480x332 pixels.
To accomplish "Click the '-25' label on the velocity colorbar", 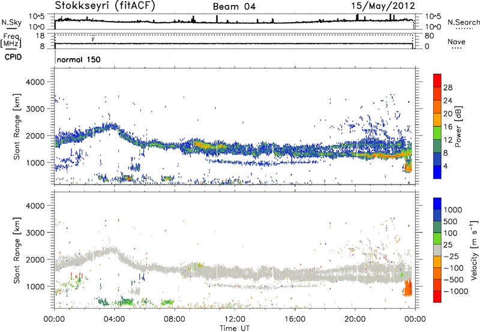I will (x=452, y=256).
